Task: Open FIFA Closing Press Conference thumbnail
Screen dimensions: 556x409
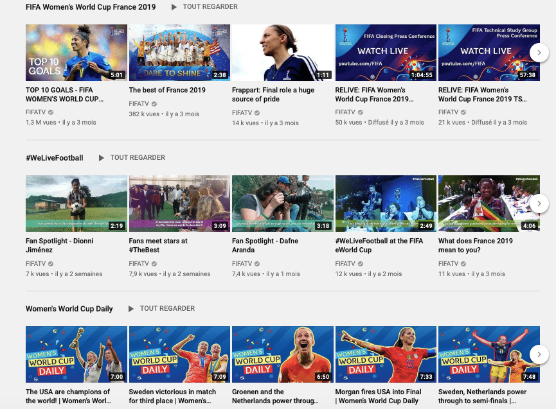Action: coord(386,53)
